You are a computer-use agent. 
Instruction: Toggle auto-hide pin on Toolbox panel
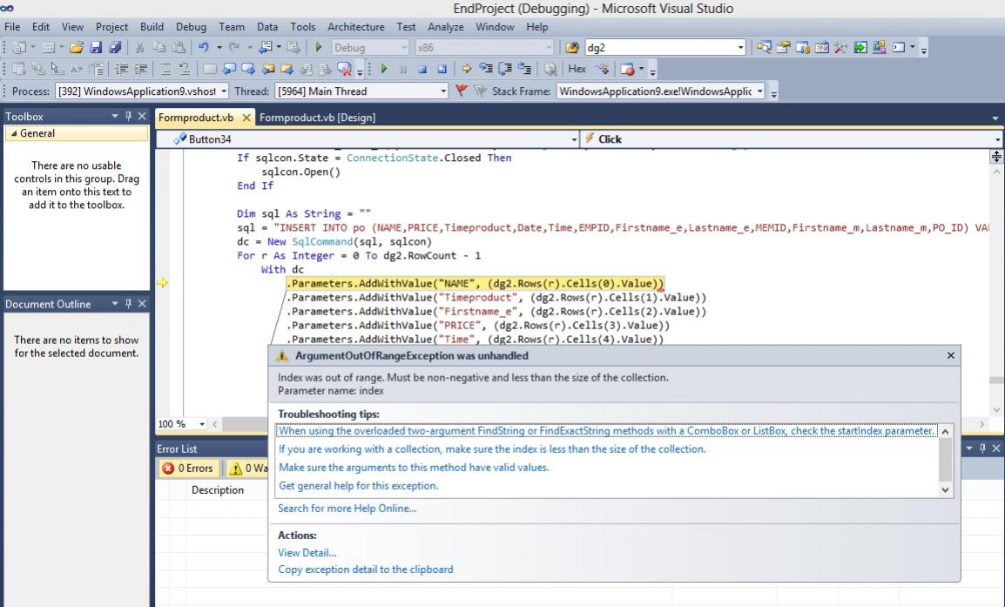(129, 117)
